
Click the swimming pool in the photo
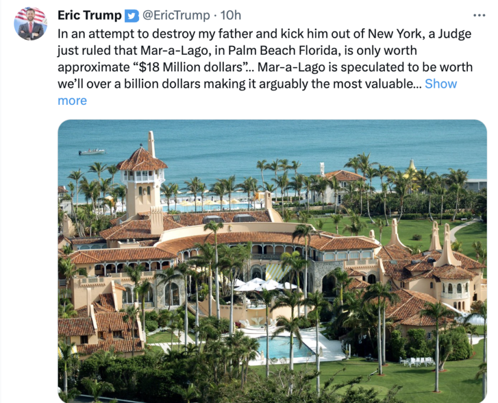(x=284, y=349)
